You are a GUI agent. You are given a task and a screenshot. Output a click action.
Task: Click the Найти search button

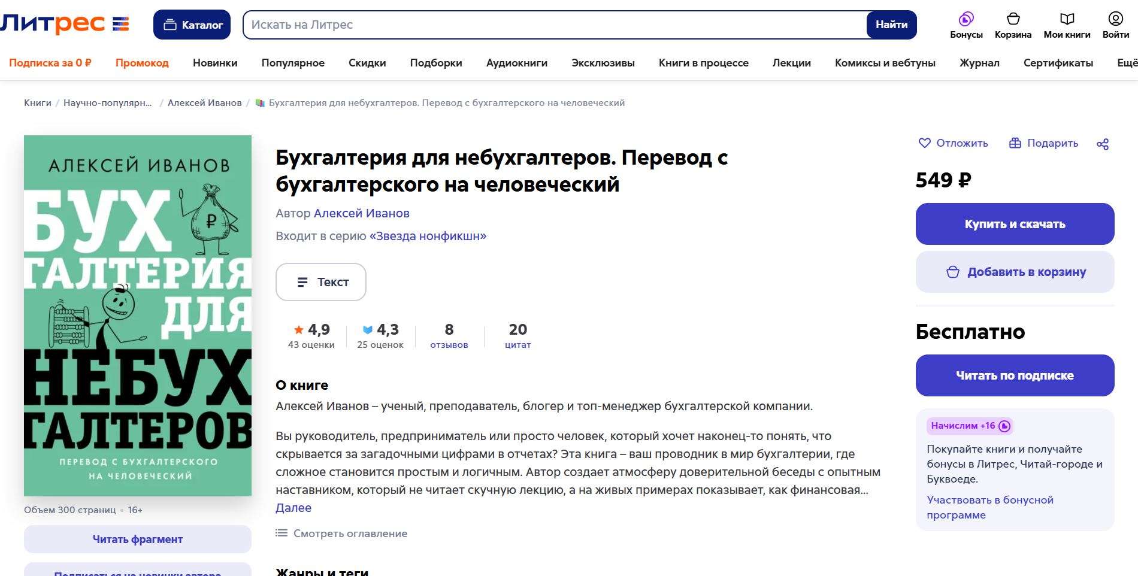[x=891, y=25]
